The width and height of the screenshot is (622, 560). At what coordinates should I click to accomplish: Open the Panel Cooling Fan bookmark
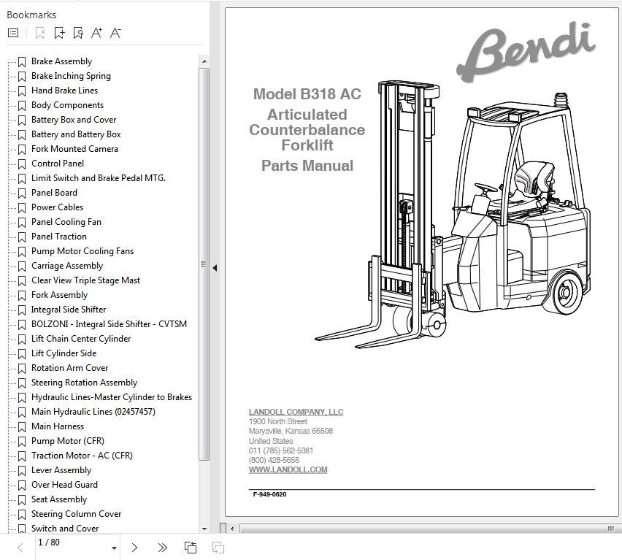point(66,222)
